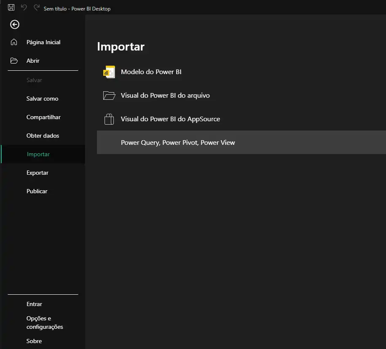
Task: Go back using the circled arrow
Action: [x=15, y=25]
